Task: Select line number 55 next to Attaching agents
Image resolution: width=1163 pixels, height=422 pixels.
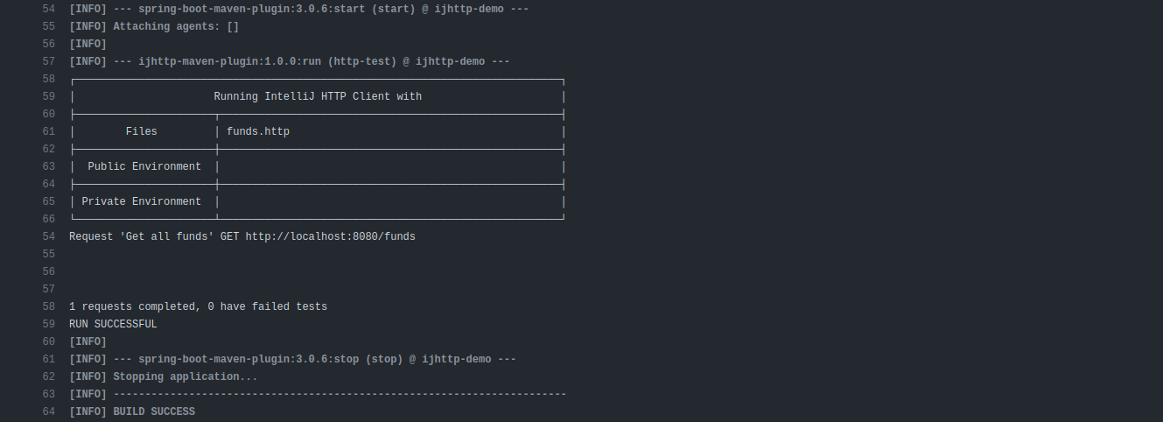Action: pyautogui.click(x=49, y=26)
